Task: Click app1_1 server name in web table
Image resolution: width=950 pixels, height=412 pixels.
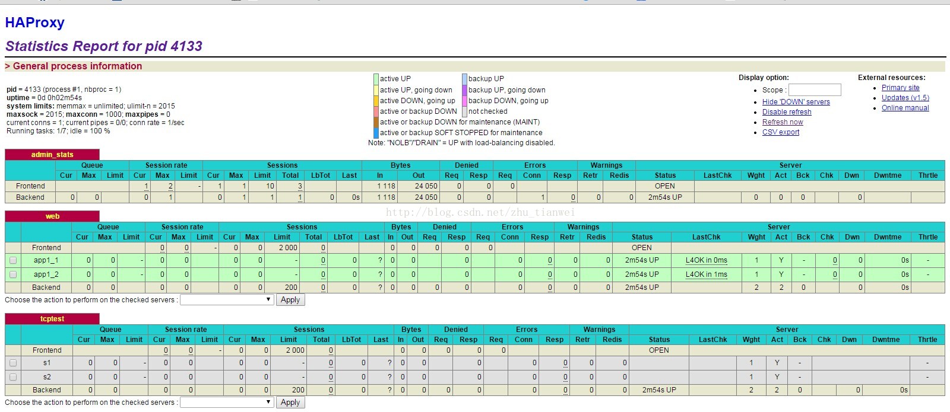Action: [46, 260]
